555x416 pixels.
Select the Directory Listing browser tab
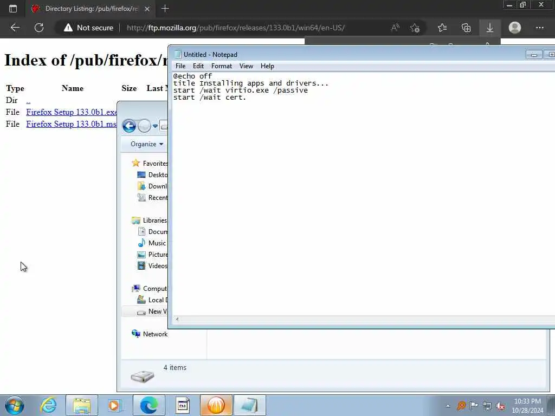click(x=91, y=9)
